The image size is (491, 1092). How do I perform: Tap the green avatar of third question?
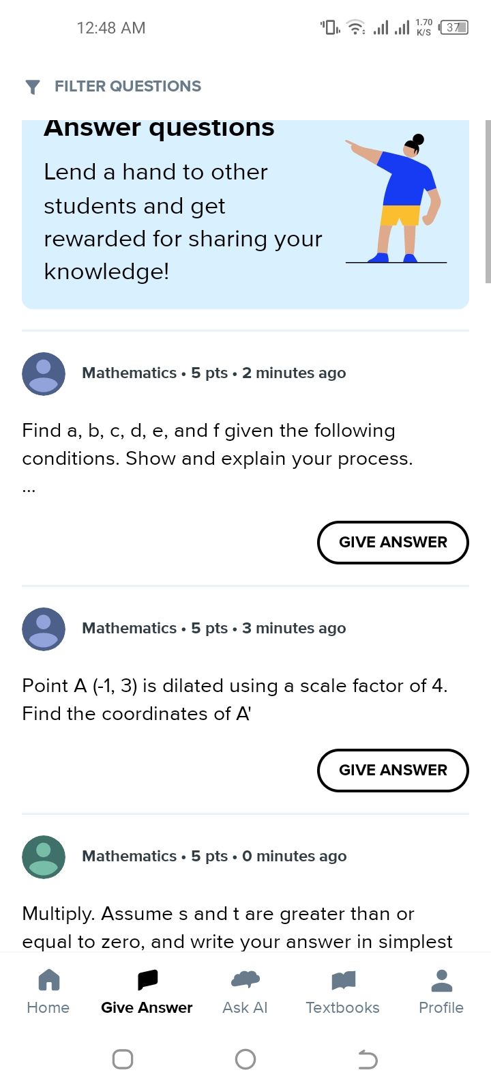pyautogui.click(x=44, y=857)
